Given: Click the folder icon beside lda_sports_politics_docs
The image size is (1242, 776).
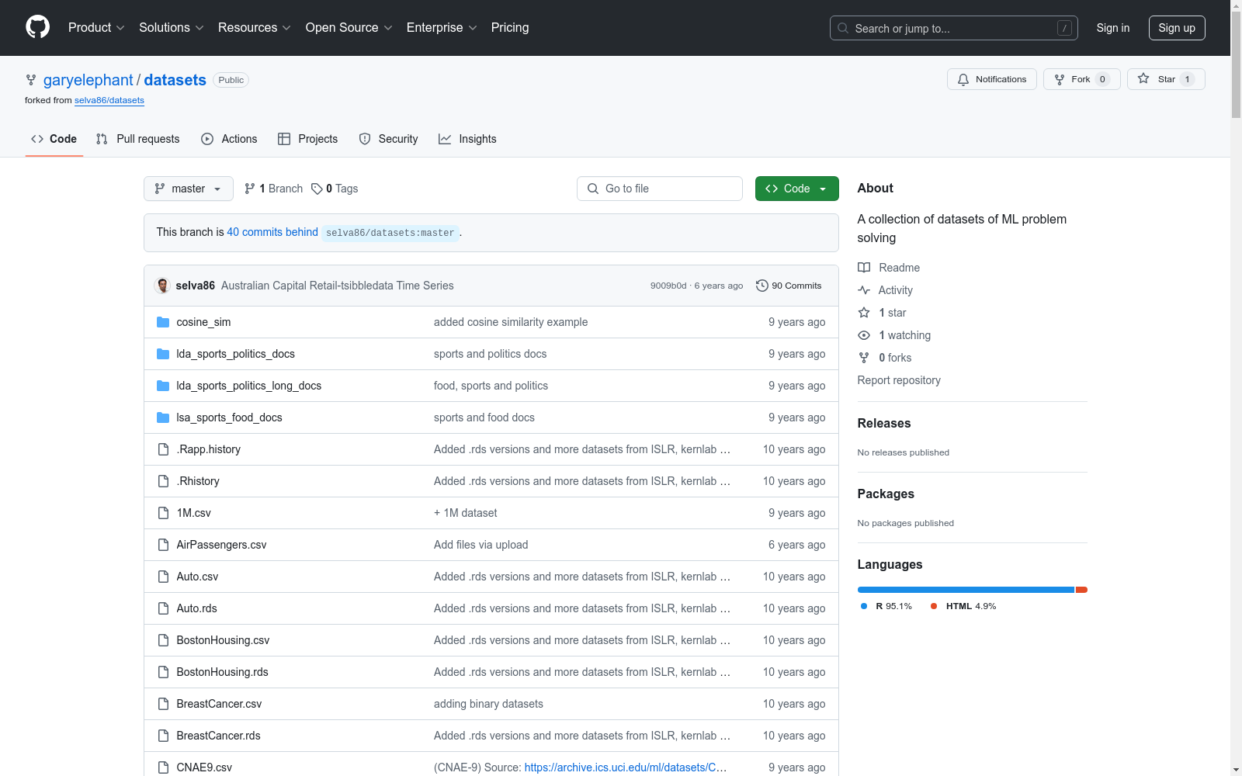Looking at the screenshot, I should (163, 354).
